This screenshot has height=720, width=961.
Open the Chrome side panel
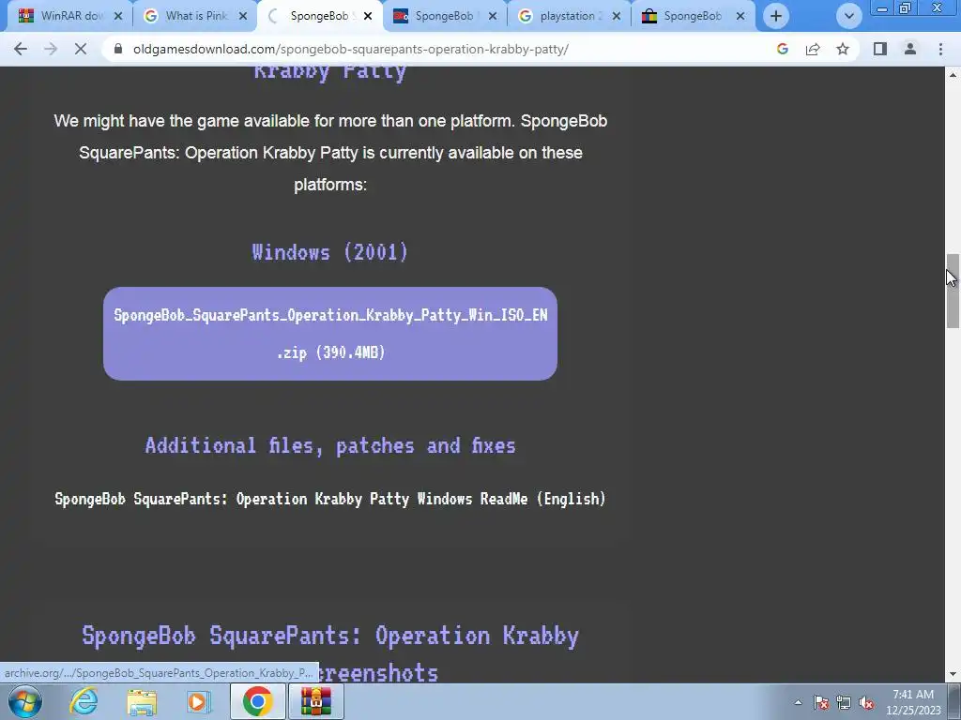pos(880,49)
